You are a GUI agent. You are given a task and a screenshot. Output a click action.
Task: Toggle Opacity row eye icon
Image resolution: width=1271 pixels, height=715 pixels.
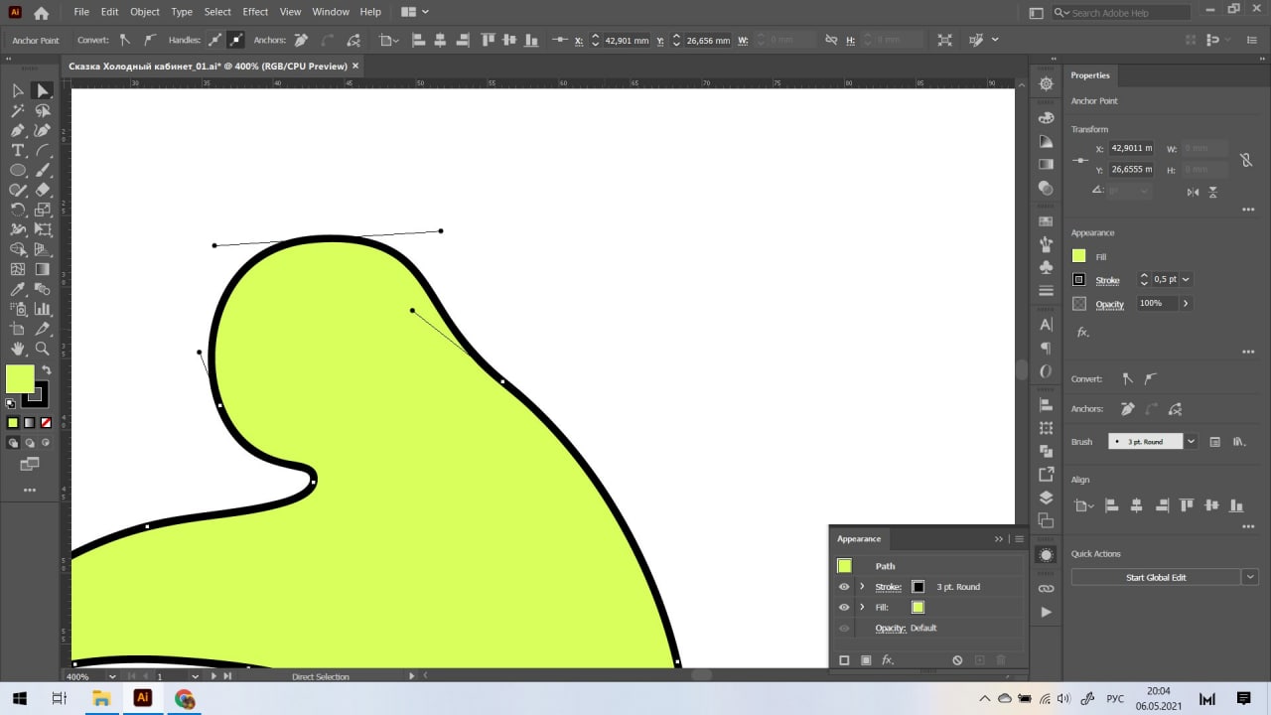pos(844,628)
